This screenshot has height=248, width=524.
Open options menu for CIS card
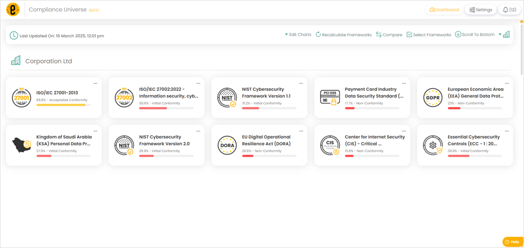click(404, 131)
